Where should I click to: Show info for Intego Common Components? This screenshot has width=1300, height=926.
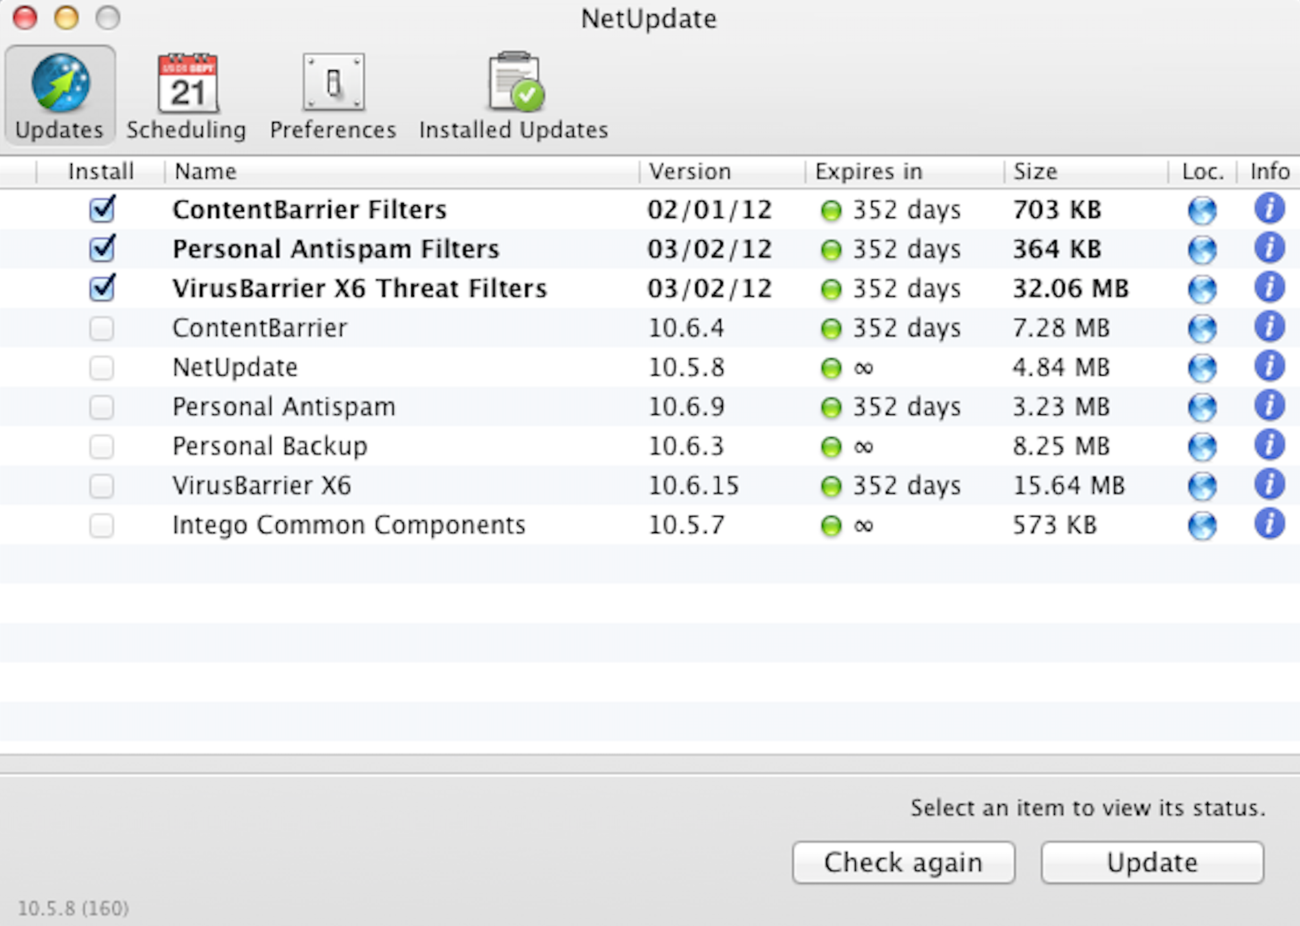[1269, 524]
